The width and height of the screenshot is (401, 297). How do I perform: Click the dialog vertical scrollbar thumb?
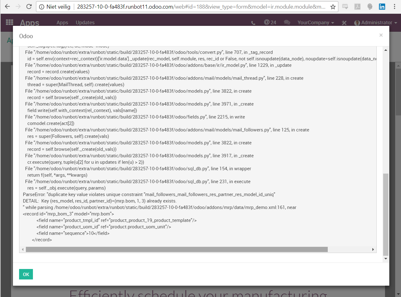[386, 215]
